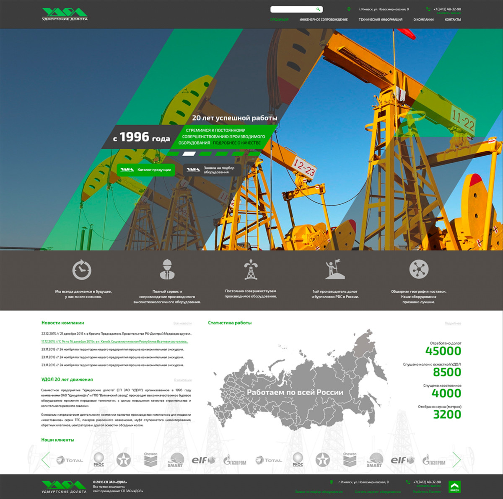This screenshot has width=503, height=499.
Task: Click the statistic value 8500
Action: pos(447,372)
